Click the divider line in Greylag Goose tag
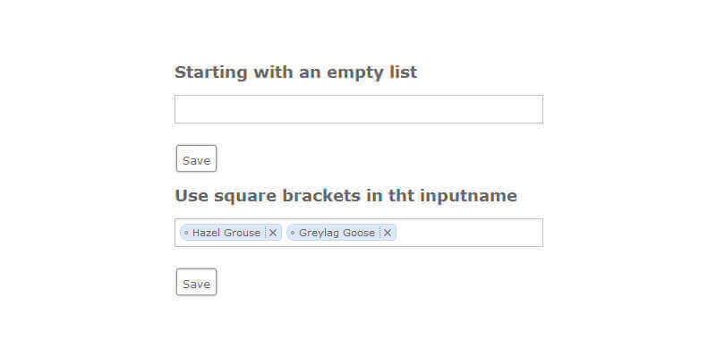 point(380,233)
